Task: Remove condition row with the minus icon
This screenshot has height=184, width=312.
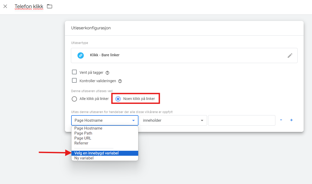Action: 281,120
